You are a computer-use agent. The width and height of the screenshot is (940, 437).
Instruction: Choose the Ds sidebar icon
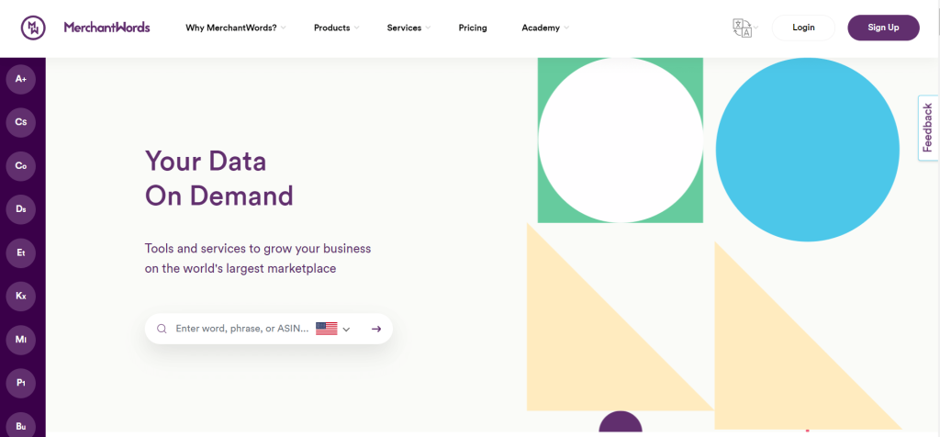coord(21,209)
